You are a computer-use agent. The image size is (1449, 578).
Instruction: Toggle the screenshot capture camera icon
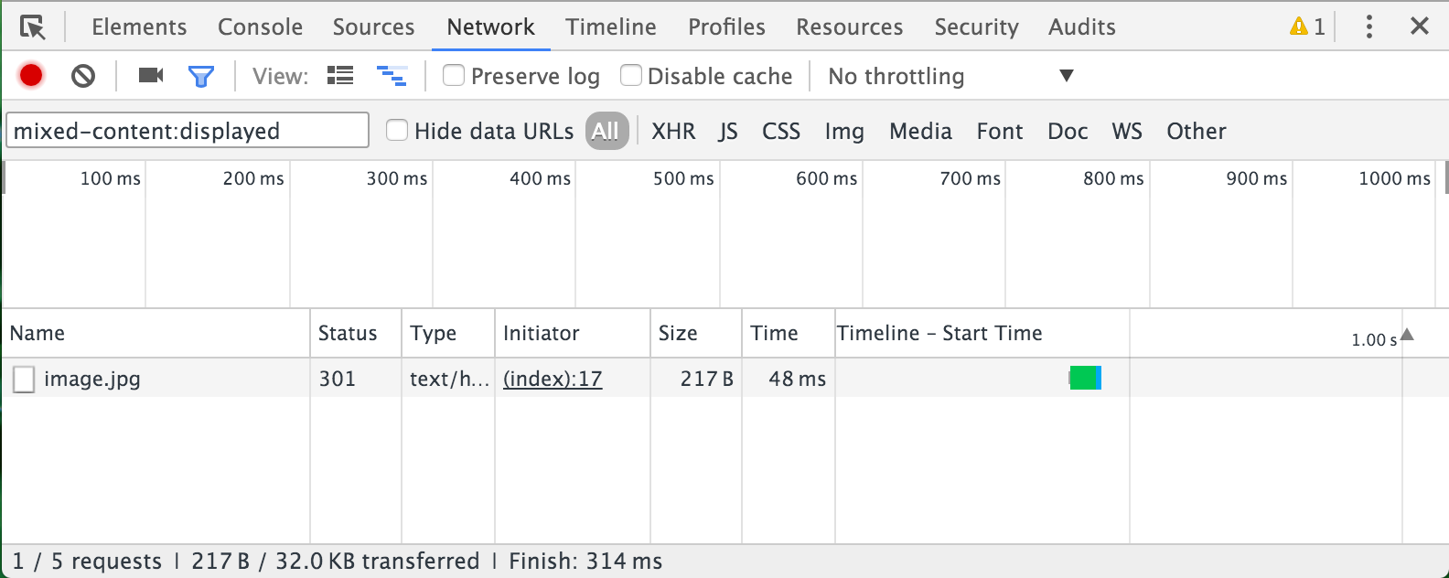(x=151, y=76)
